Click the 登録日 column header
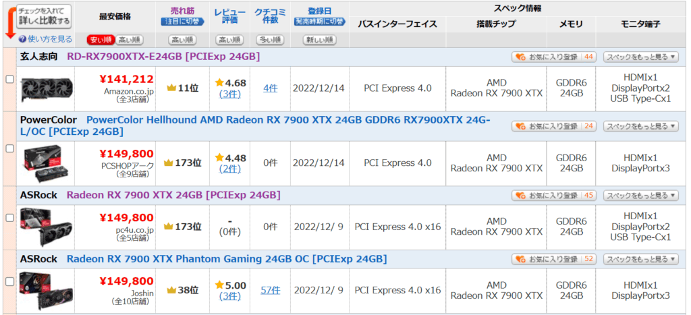This screenshot has width=691, height=315. (x=319, y=11)
